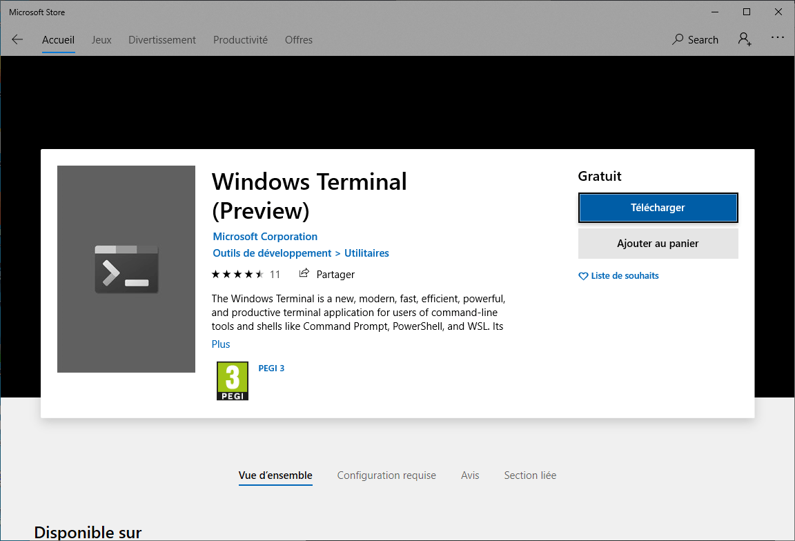Click the heart wish list icon
Image resolution: width=795 pixels, height=541 pixels.
pyautogui.click(x=583, y=276)
